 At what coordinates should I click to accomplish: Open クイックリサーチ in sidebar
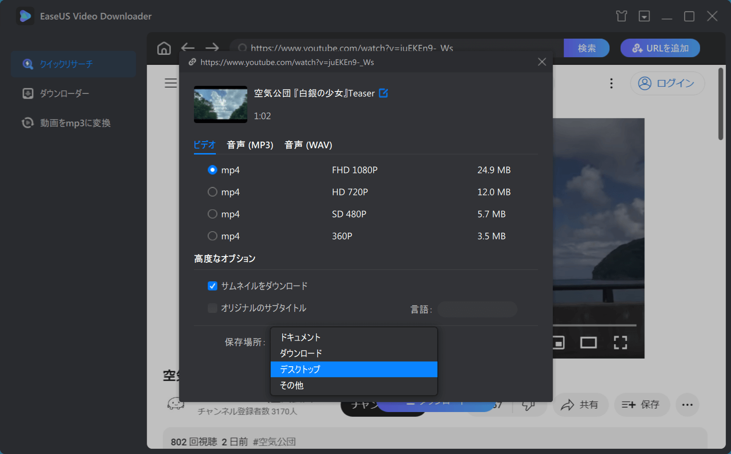click(73, 64)
